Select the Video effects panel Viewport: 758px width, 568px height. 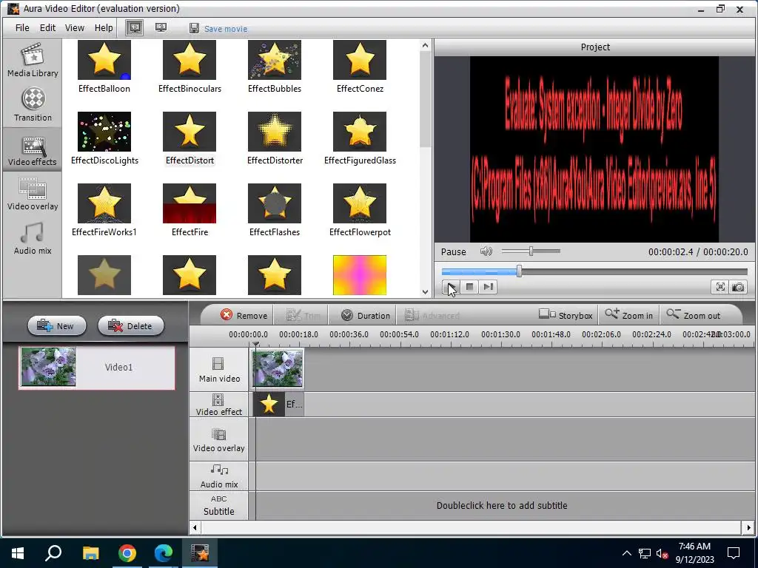click(33, 149)
